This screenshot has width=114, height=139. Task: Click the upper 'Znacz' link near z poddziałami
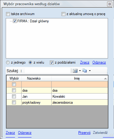tap(85, 62)
